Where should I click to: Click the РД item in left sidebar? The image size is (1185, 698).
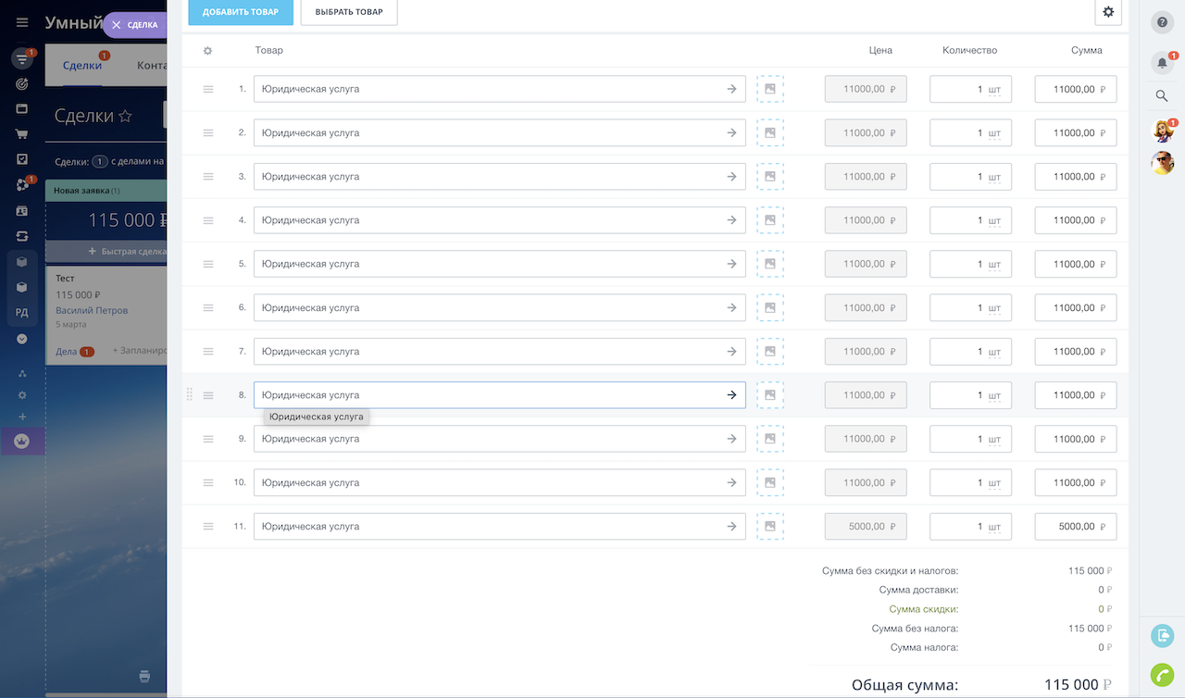22,313
